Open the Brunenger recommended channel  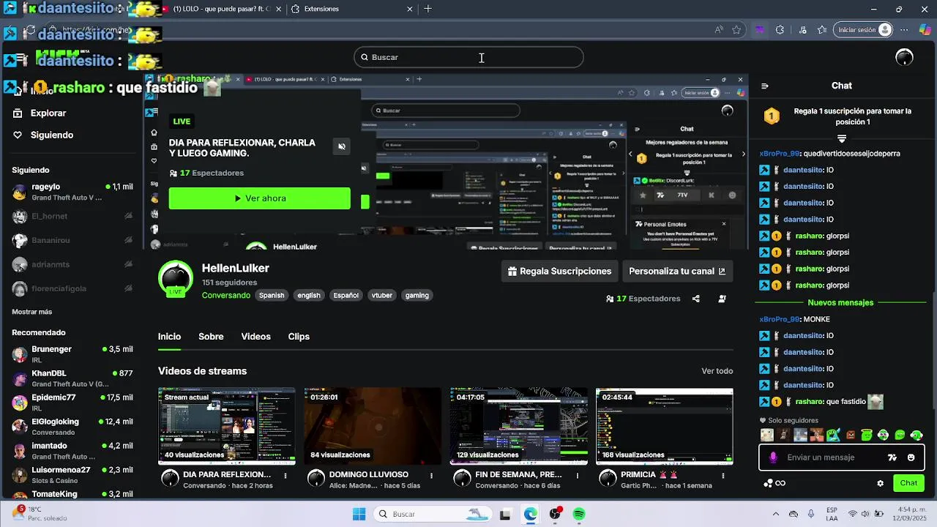click(72, 354)
